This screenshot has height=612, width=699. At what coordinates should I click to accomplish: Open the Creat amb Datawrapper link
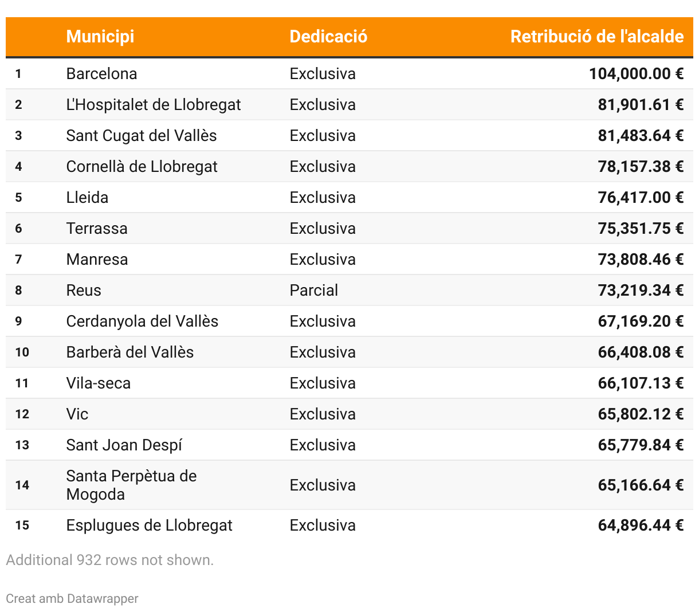pyautogui.click(x=72, y=599)
